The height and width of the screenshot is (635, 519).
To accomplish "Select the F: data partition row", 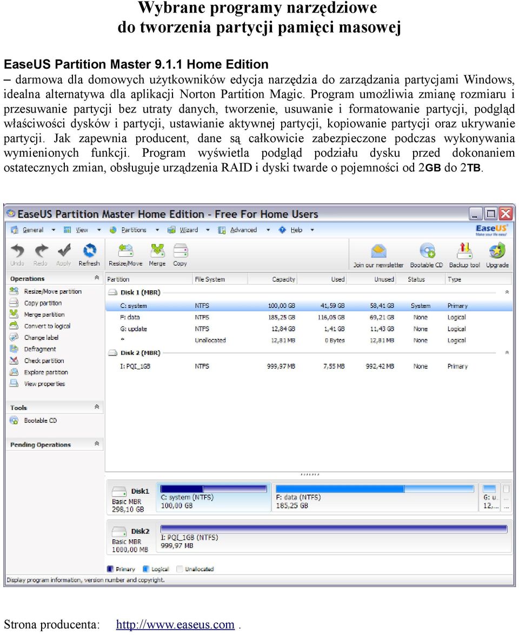I will [x=309, y=318].
